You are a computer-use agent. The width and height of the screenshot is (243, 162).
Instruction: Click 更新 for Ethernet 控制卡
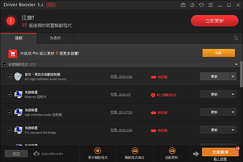215,94
